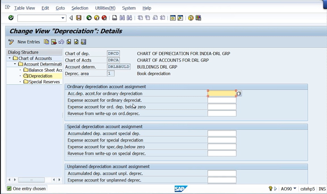Click Accumulated dep. account unpl. deprec. field
Image resolution: width=327 pixels, height=194 pixels.
click(222, 173)
